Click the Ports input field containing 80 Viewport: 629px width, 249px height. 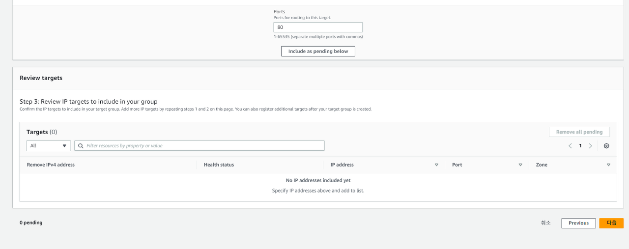(x=318, y=28)
